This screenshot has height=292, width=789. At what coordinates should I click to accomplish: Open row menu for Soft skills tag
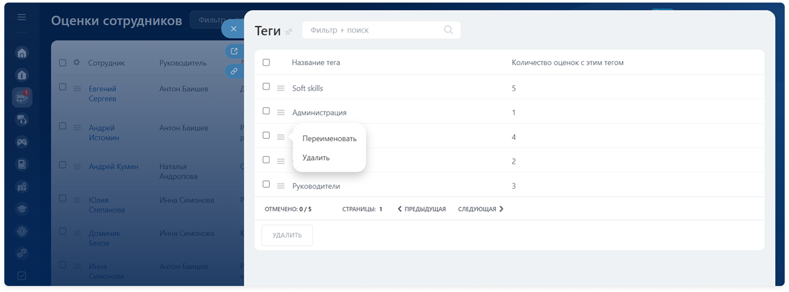[x=281, y=88]
